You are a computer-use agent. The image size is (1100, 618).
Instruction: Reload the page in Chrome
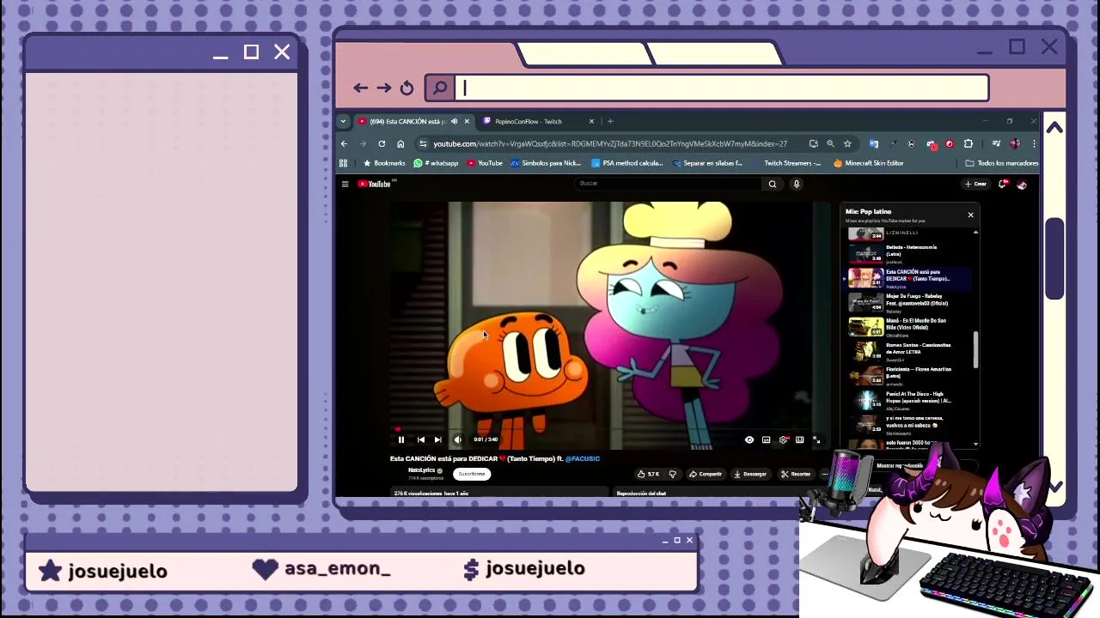pos(382,143)
